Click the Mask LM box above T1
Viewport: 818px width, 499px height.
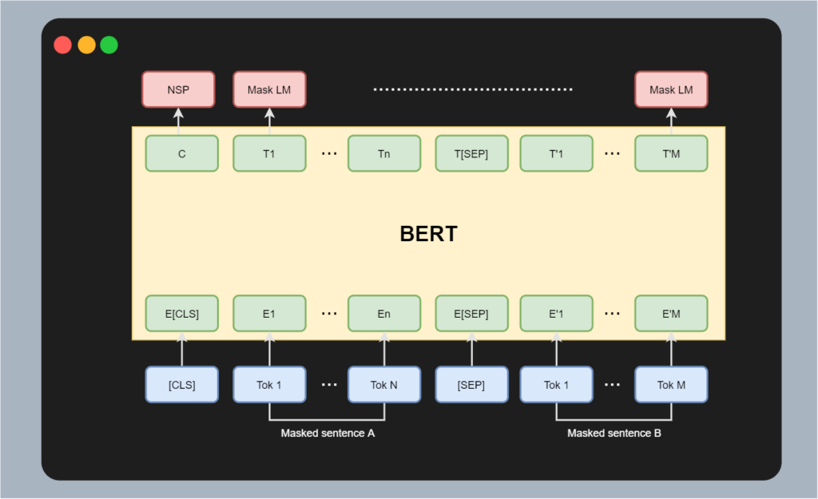tap(269, 89)
